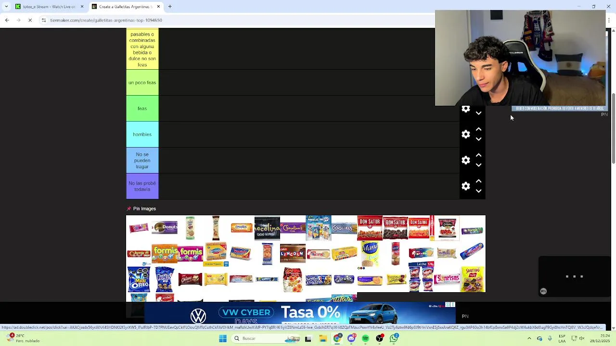
Task: Pick the yellow Surtido bag image
Action: tap(473, 279)
